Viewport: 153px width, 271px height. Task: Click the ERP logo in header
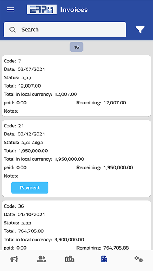point(42,9)
